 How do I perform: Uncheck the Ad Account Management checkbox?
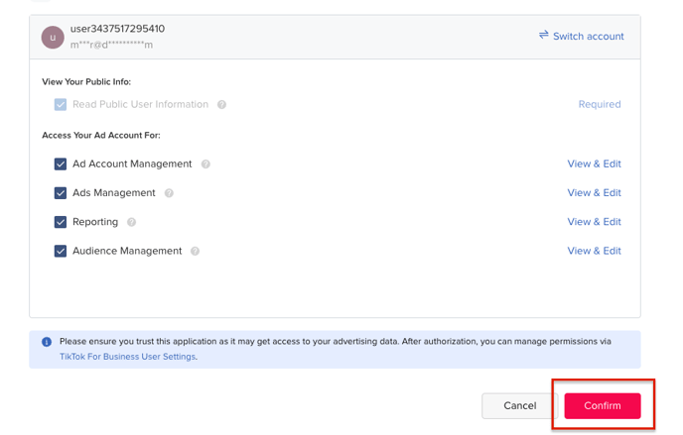(x=61, y=164)
